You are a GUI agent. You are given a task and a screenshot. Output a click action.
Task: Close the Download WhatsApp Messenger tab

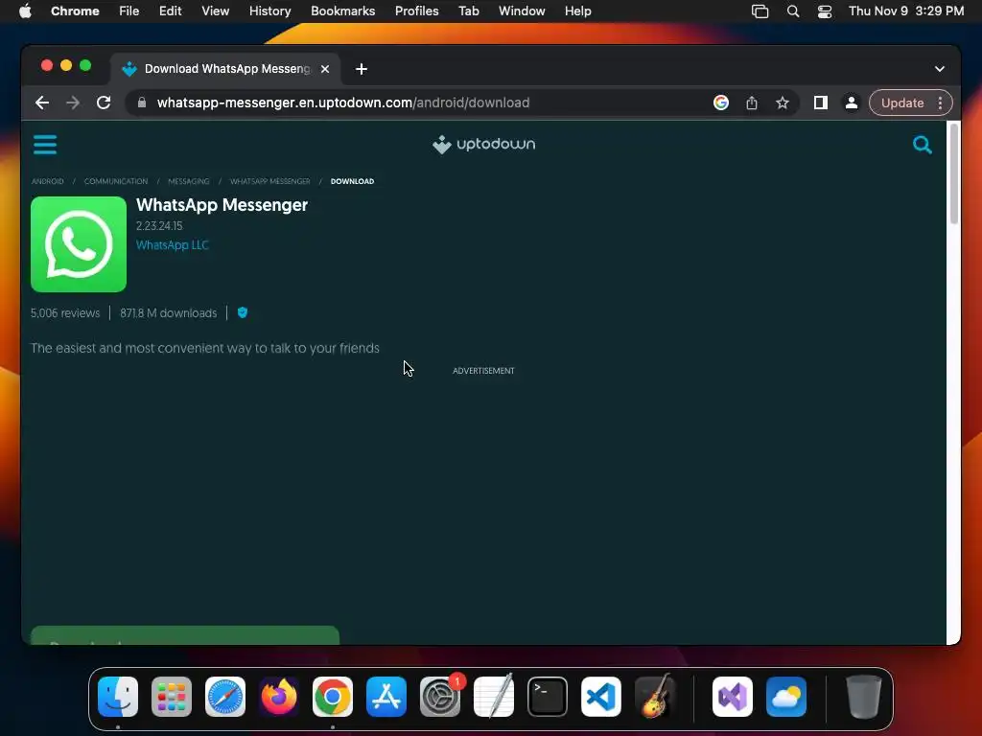[x=325, y=69]
